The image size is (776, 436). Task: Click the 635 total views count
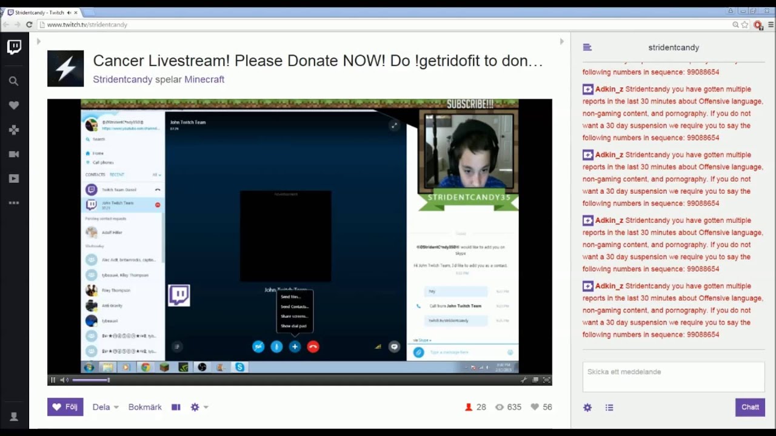point(508,407)
